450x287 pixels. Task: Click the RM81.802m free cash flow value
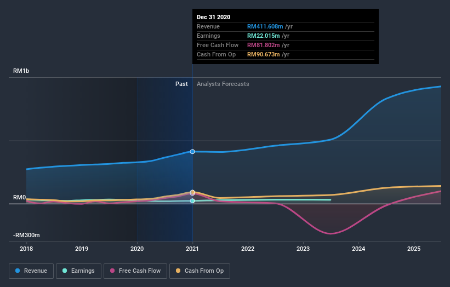coord(264,45)
